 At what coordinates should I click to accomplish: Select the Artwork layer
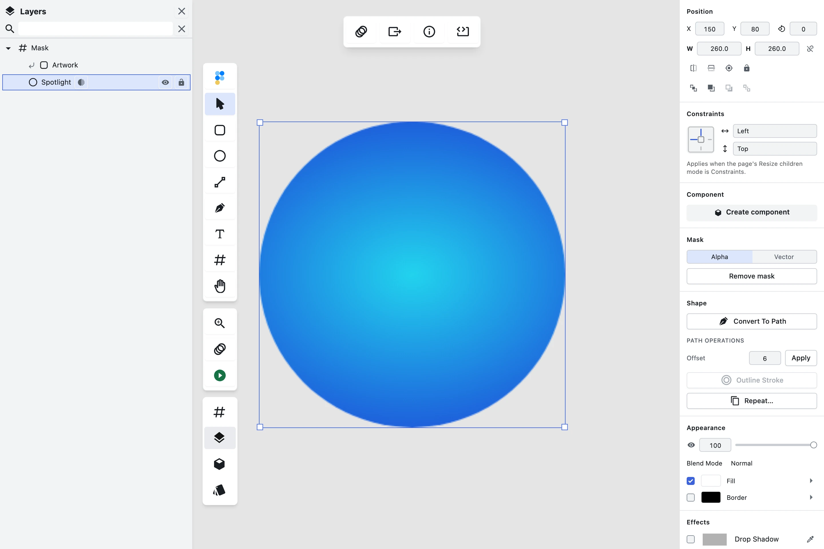[96, 65]
